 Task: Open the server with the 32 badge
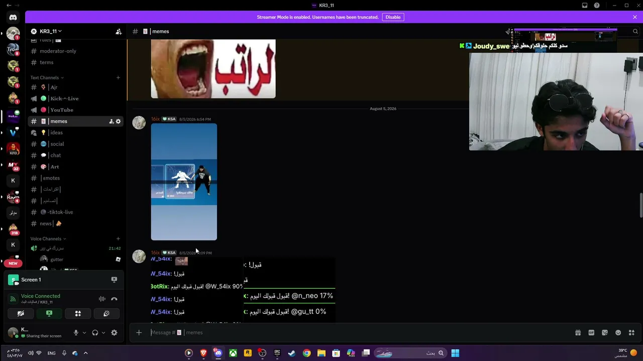[x=13, y=165]
